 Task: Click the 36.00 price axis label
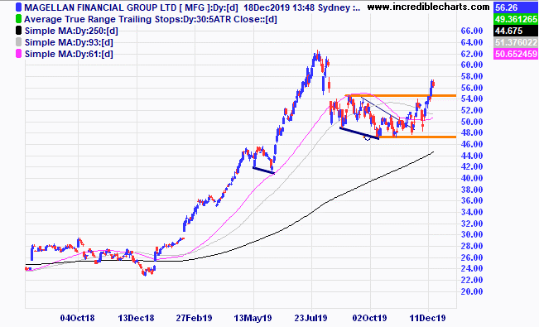[472, 200]
